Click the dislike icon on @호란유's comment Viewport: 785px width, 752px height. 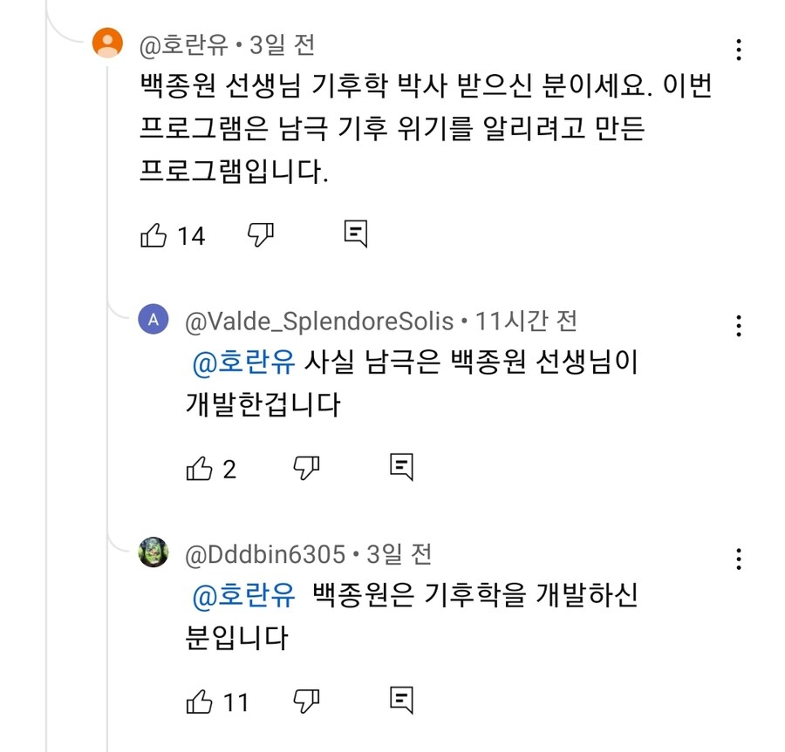[x=261, y=234]
